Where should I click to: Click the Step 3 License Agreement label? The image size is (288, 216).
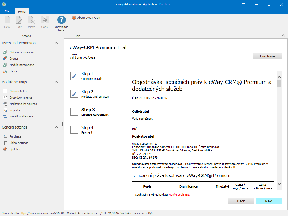95,112
